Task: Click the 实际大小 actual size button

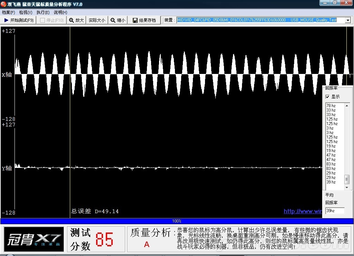Action: (x=97, y=20)
